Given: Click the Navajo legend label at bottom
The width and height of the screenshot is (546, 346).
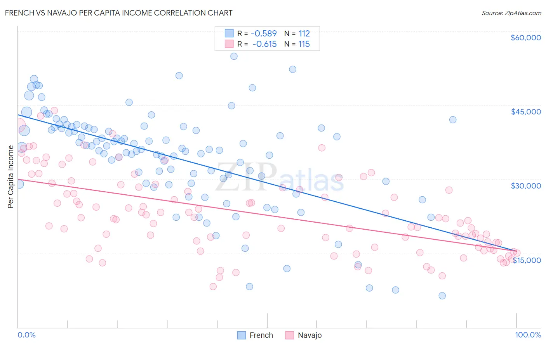Looking at the screenshot, I should click(310, 335).
